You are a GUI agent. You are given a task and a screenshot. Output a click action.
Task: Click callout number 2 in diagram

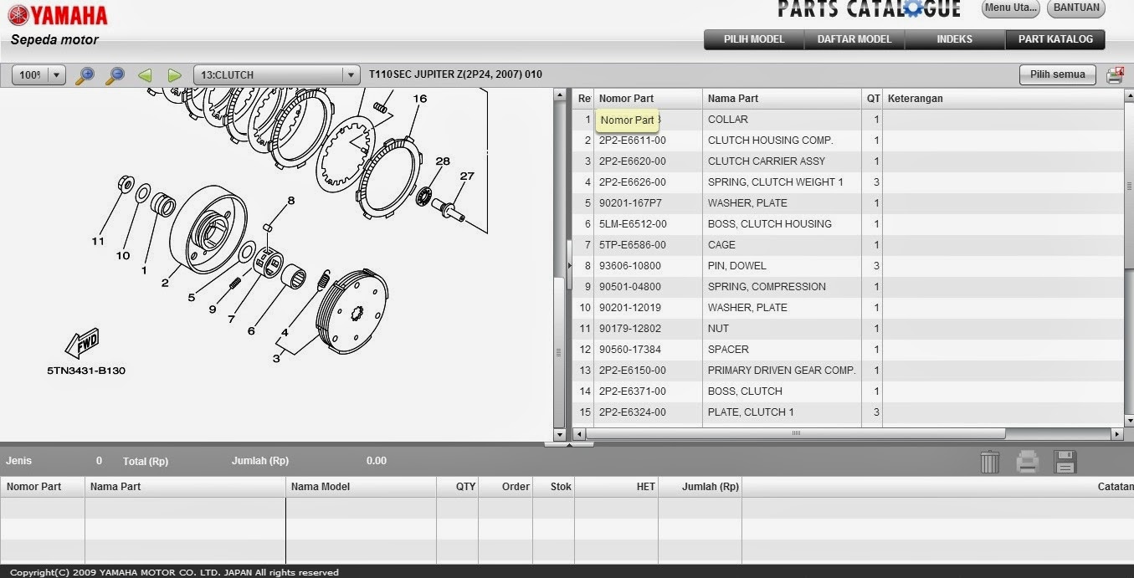(x=165, y=283)
